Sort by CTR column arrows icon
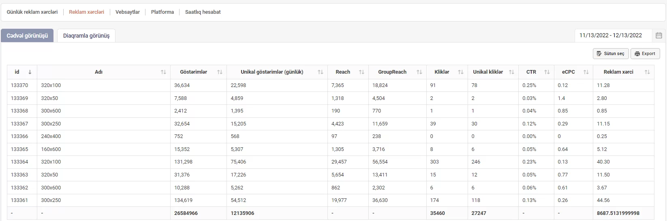 pos(547,72)
